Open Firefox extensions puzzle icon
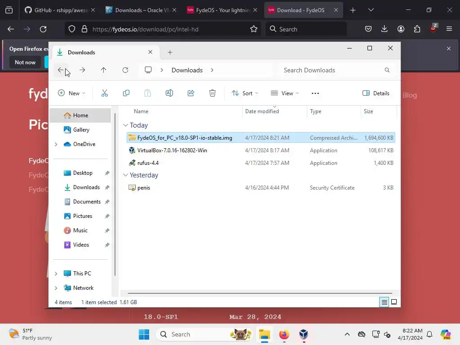460x345 pixels. click(x=417, y=29)
